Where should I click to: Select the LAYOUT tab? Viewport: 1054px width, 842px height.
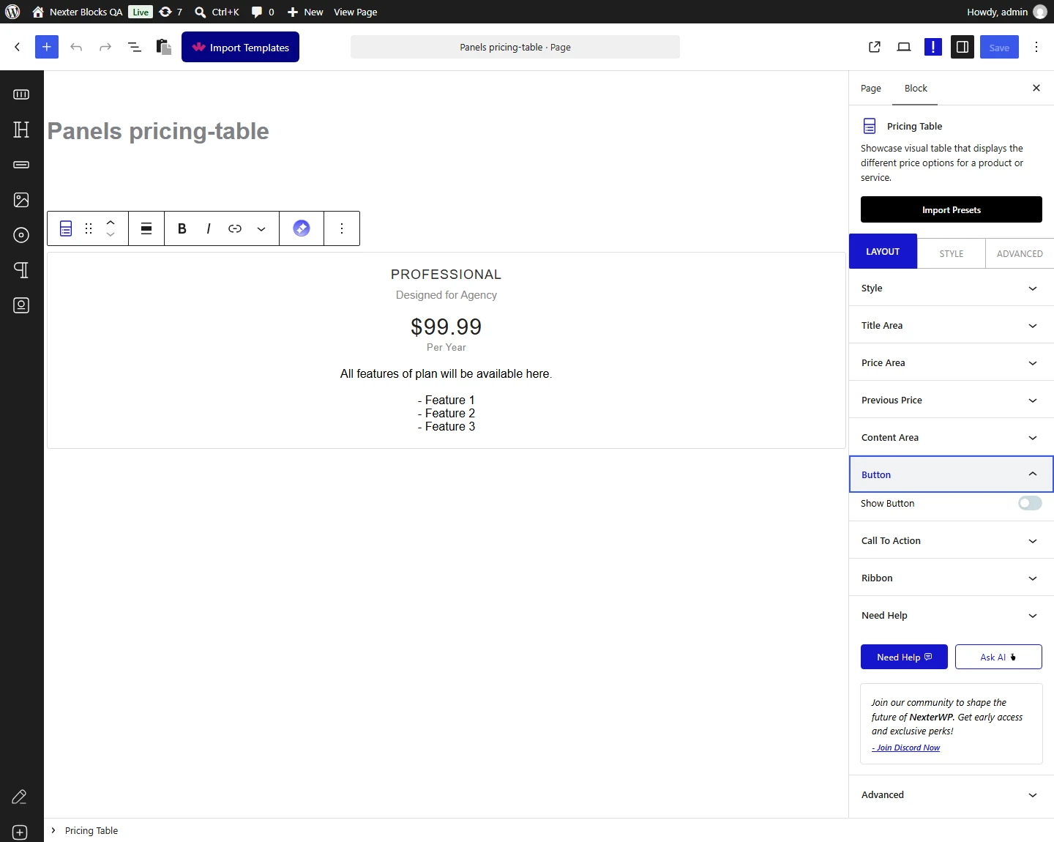tap(883, 251)
